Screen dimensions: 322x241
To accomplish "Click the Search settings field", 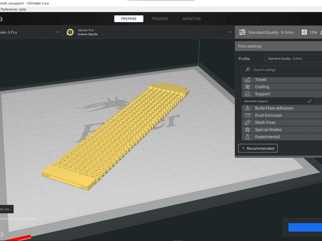I will click(282, 70).
